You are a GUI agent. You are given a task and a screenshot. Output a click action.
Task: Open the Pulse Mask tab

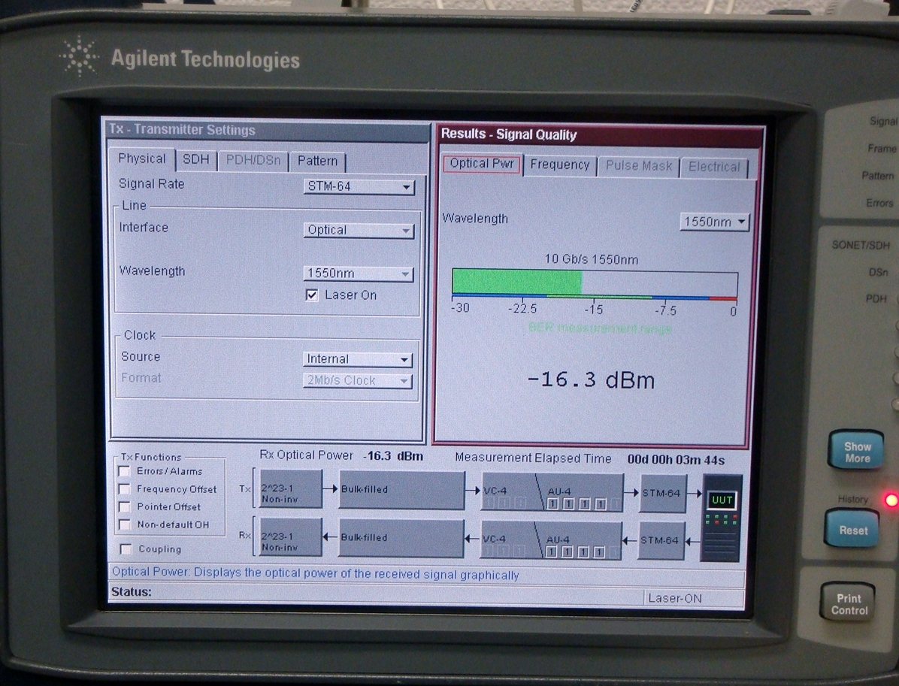pos(639,166)
